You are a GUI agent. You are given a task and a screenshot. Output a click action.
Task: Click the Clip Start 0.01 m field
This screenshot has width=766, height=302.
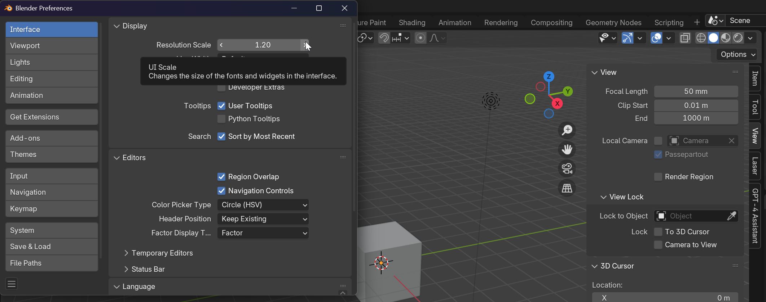[x=696, y=105]
